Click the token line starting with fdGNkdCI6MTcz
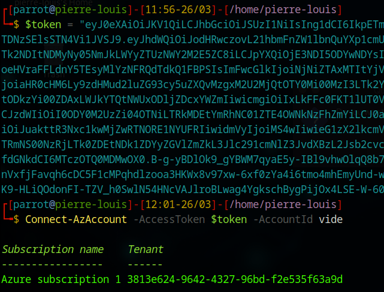384x292 pixels. tap(192, 159)
